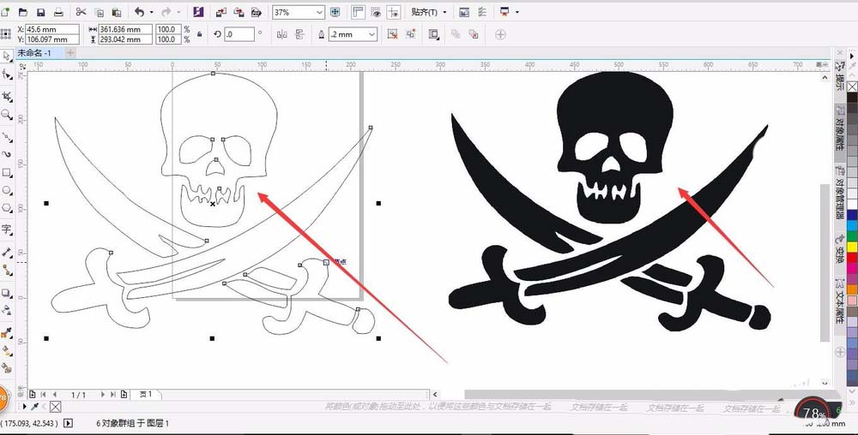Image resolution: width=858 pixels, height=435 pixels.
Task: Add new document tab with plus button
Action: 70,53
